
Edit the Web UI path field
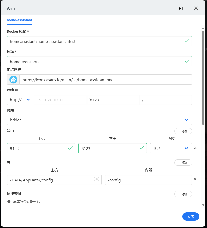coord(166,100)
